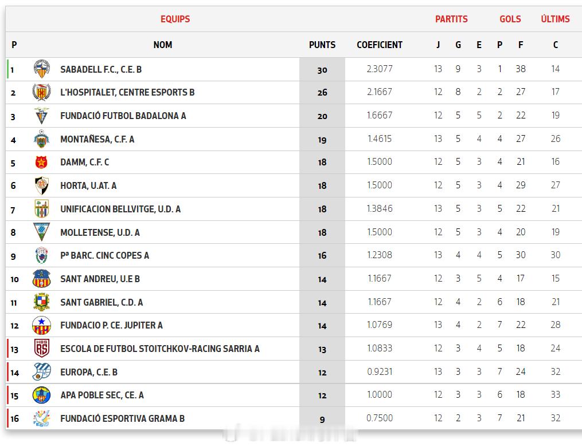Open FUNDACIO P. CE. JUPITER A link

pos(111,325)
